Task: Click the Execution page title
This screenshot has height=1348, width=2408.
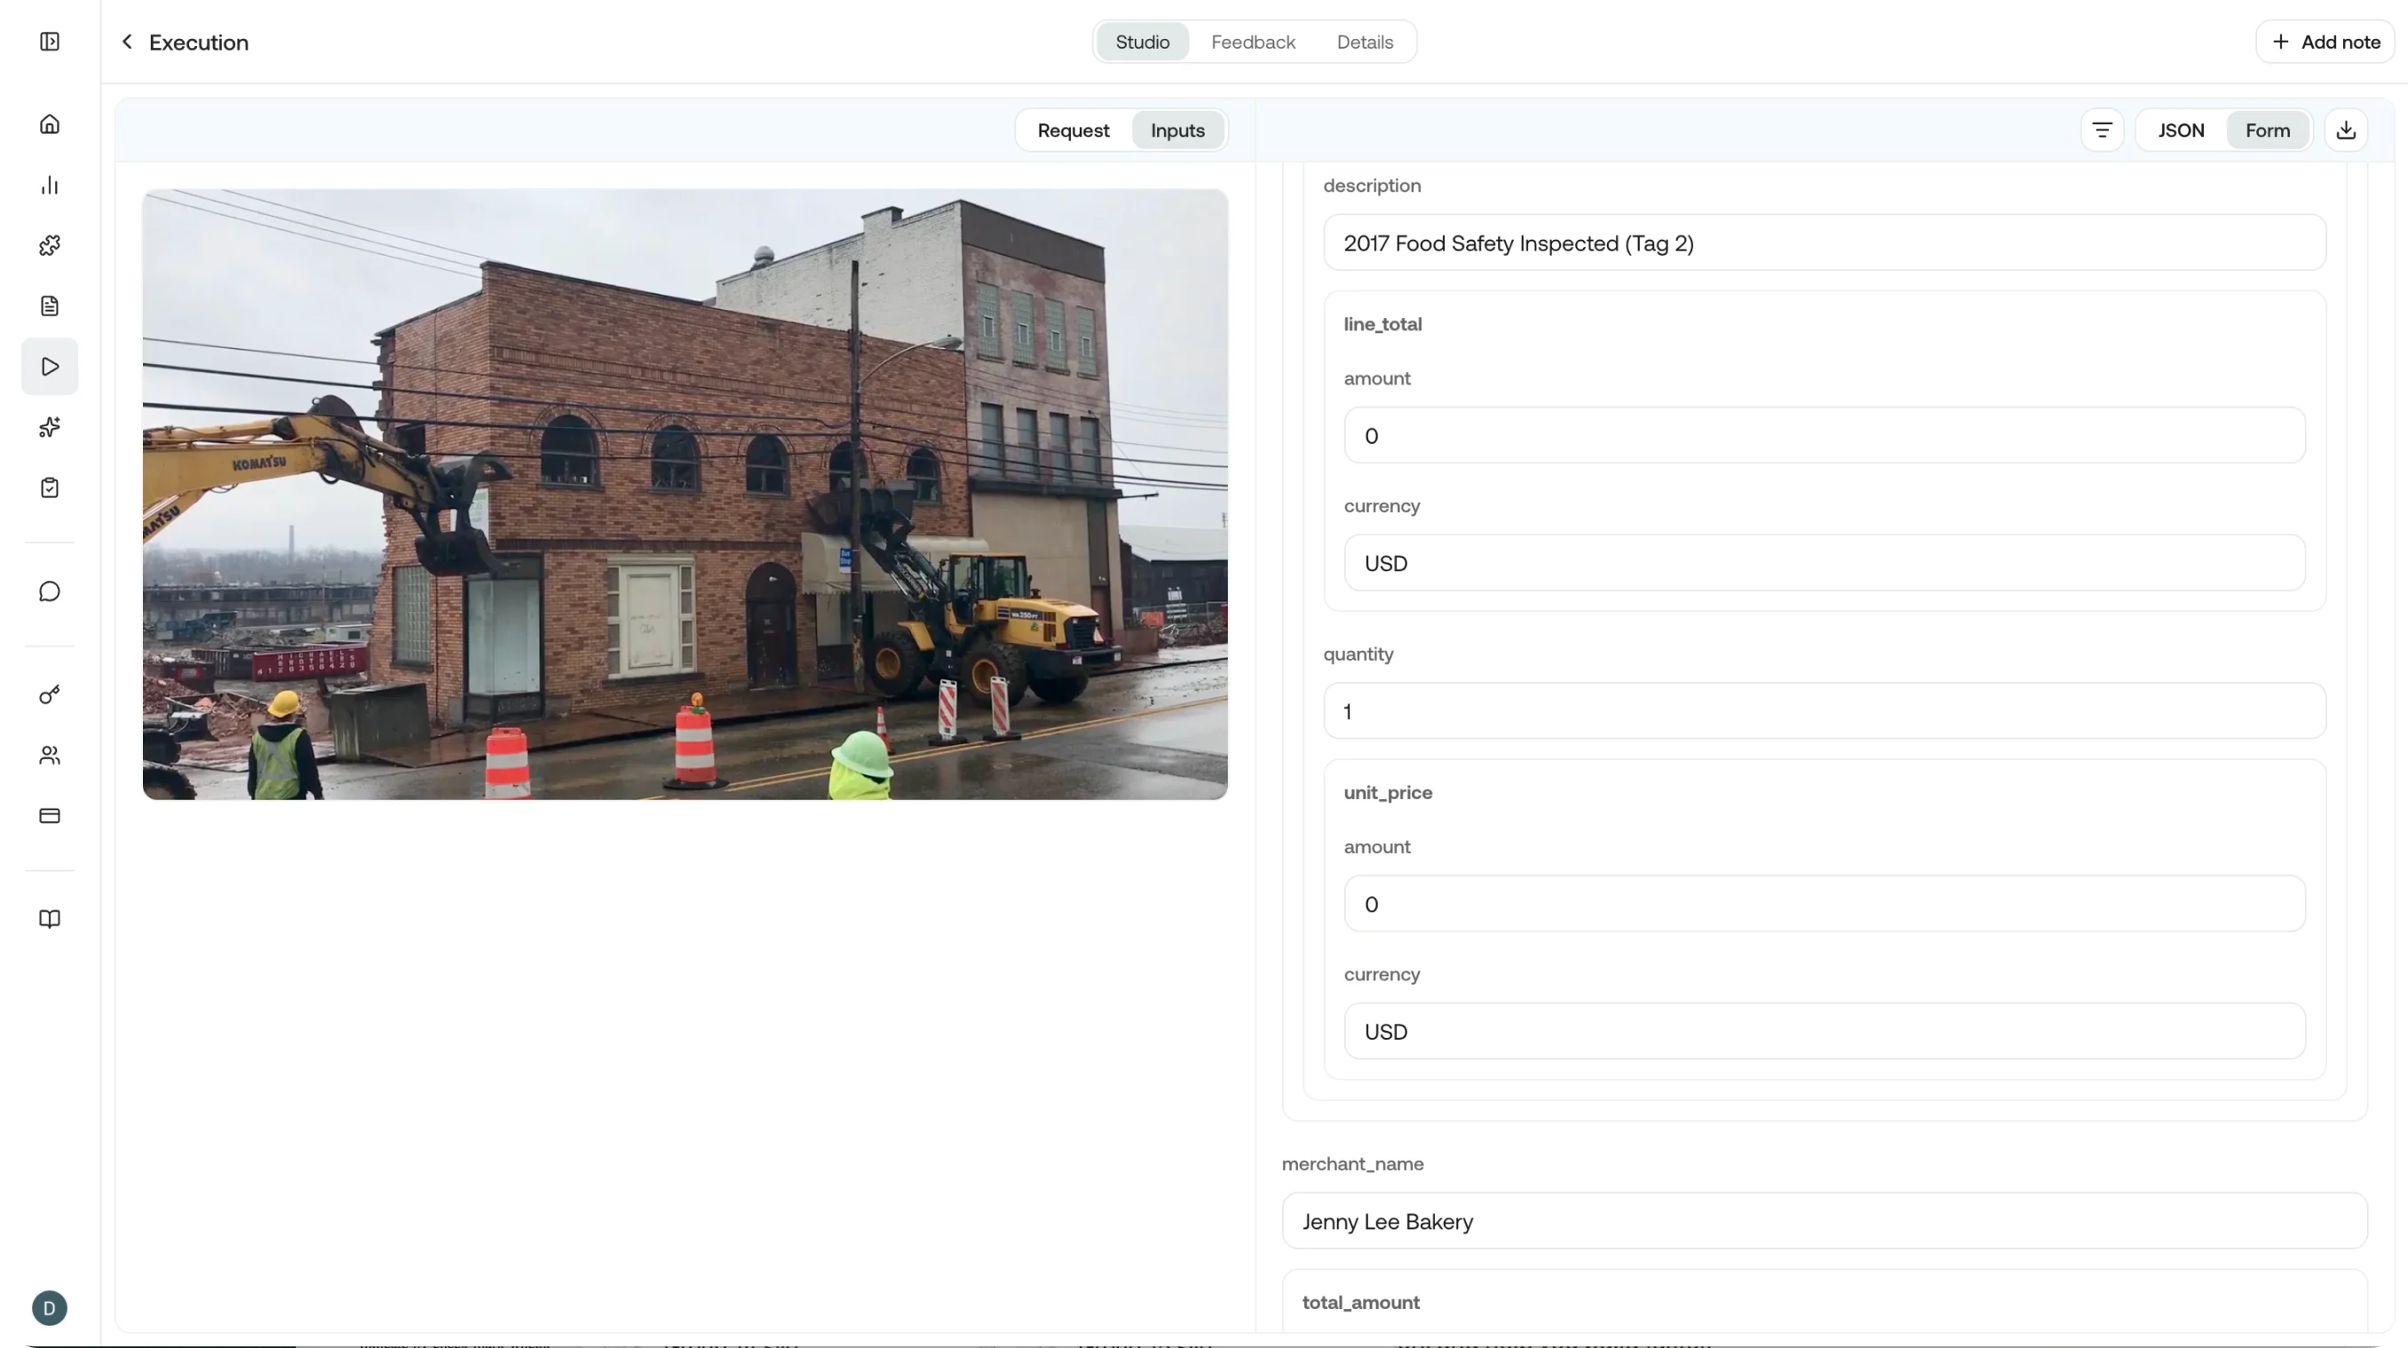Action: coord(199,42)
